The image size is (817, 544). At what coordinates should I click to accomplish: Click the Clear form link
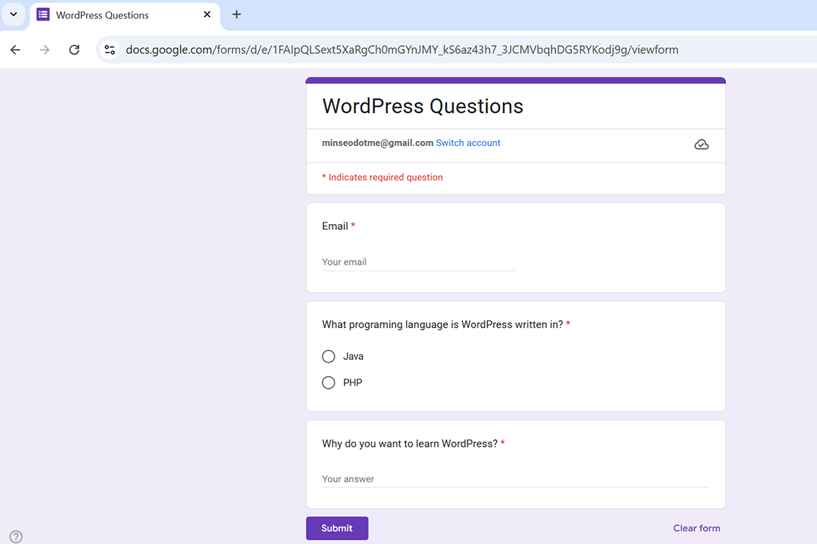coord(696,528)
